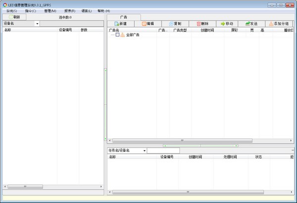297x203 pixels.
Task: Open the 系统(S) menu
Action: 12,11
